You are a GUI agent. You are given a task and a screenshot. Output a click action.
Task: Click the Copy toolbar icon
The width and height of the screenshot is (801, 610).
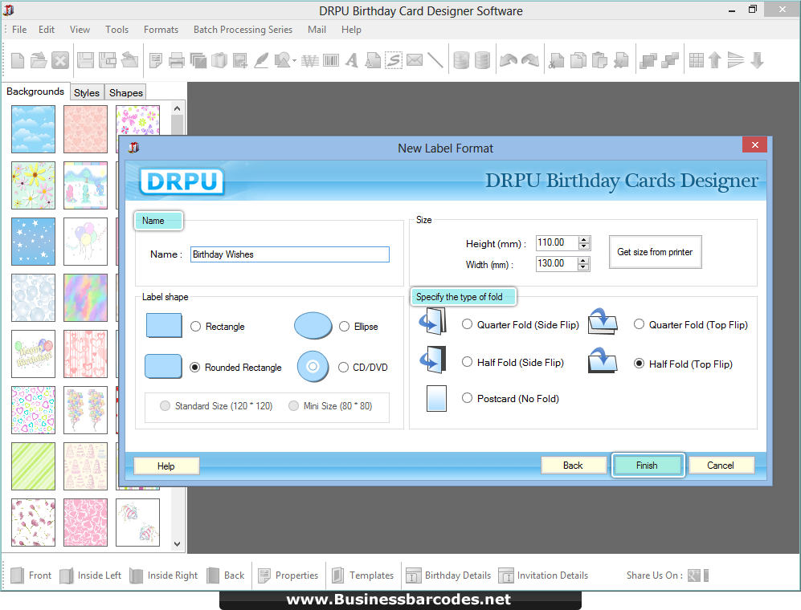tap(578, 61)
